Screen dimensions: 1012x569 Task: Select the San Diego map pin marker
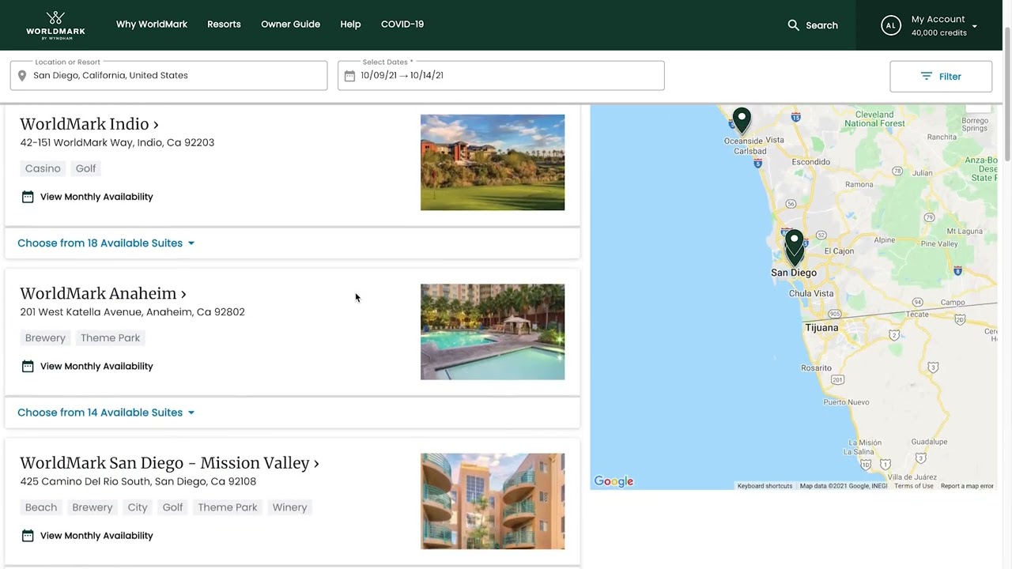tap(795, 247)
